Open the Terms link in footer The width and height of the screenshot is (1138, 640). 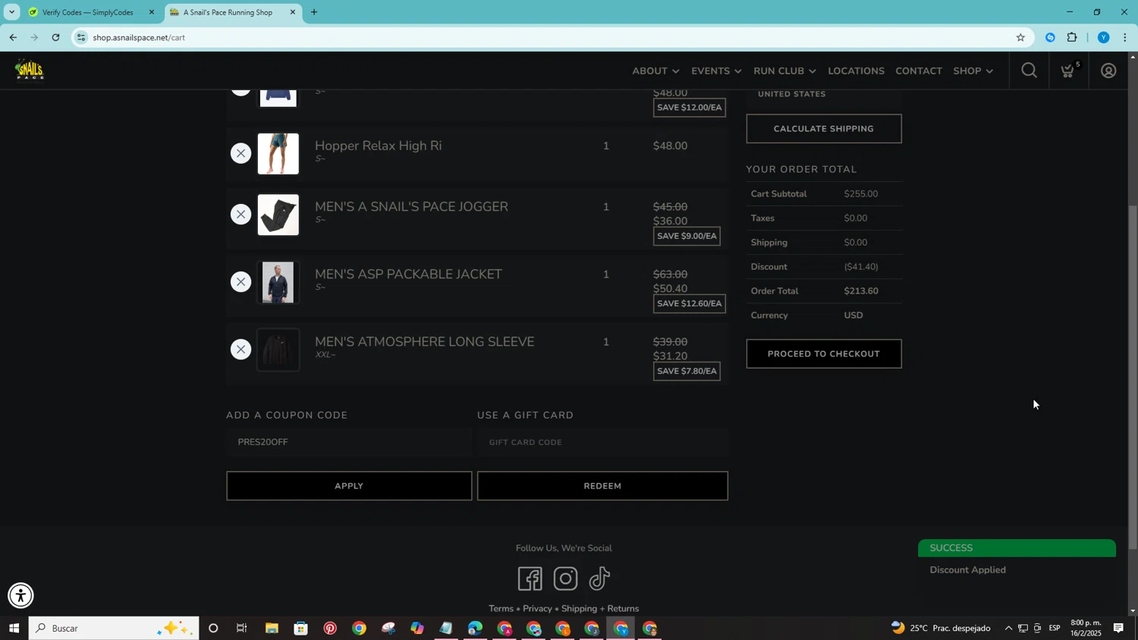(x=501, y=609)
